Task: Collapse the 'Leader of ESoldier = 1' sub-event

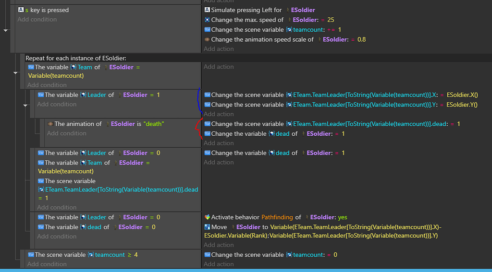Action: tap(26, 105)
